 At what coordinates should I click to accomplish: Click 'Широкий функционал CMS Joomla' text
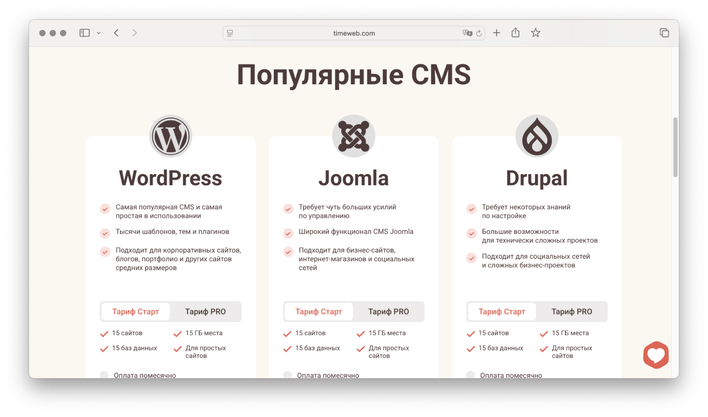click(356, 232)
